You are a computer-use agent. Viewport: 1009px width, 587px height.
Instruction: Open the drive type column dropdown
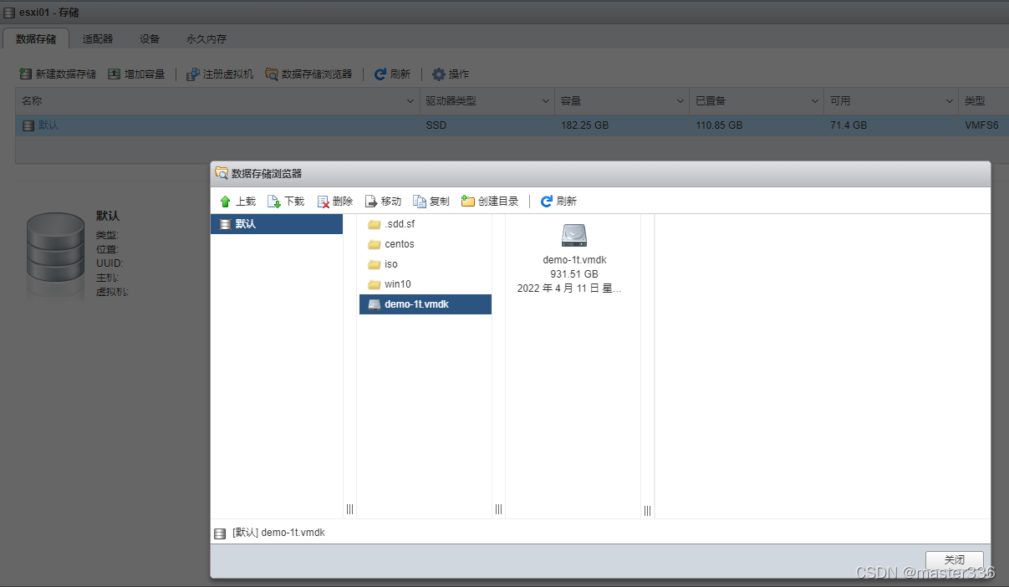coord(545,101)
